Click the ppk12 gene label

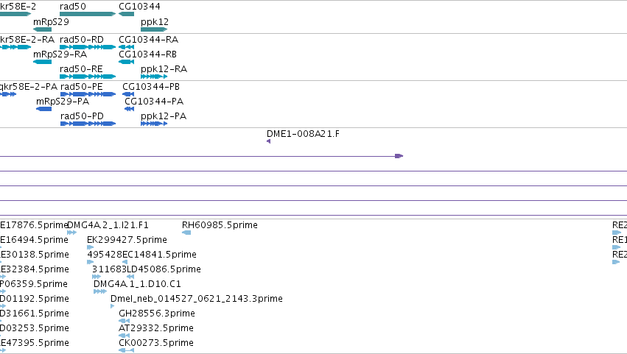(155, 22)
